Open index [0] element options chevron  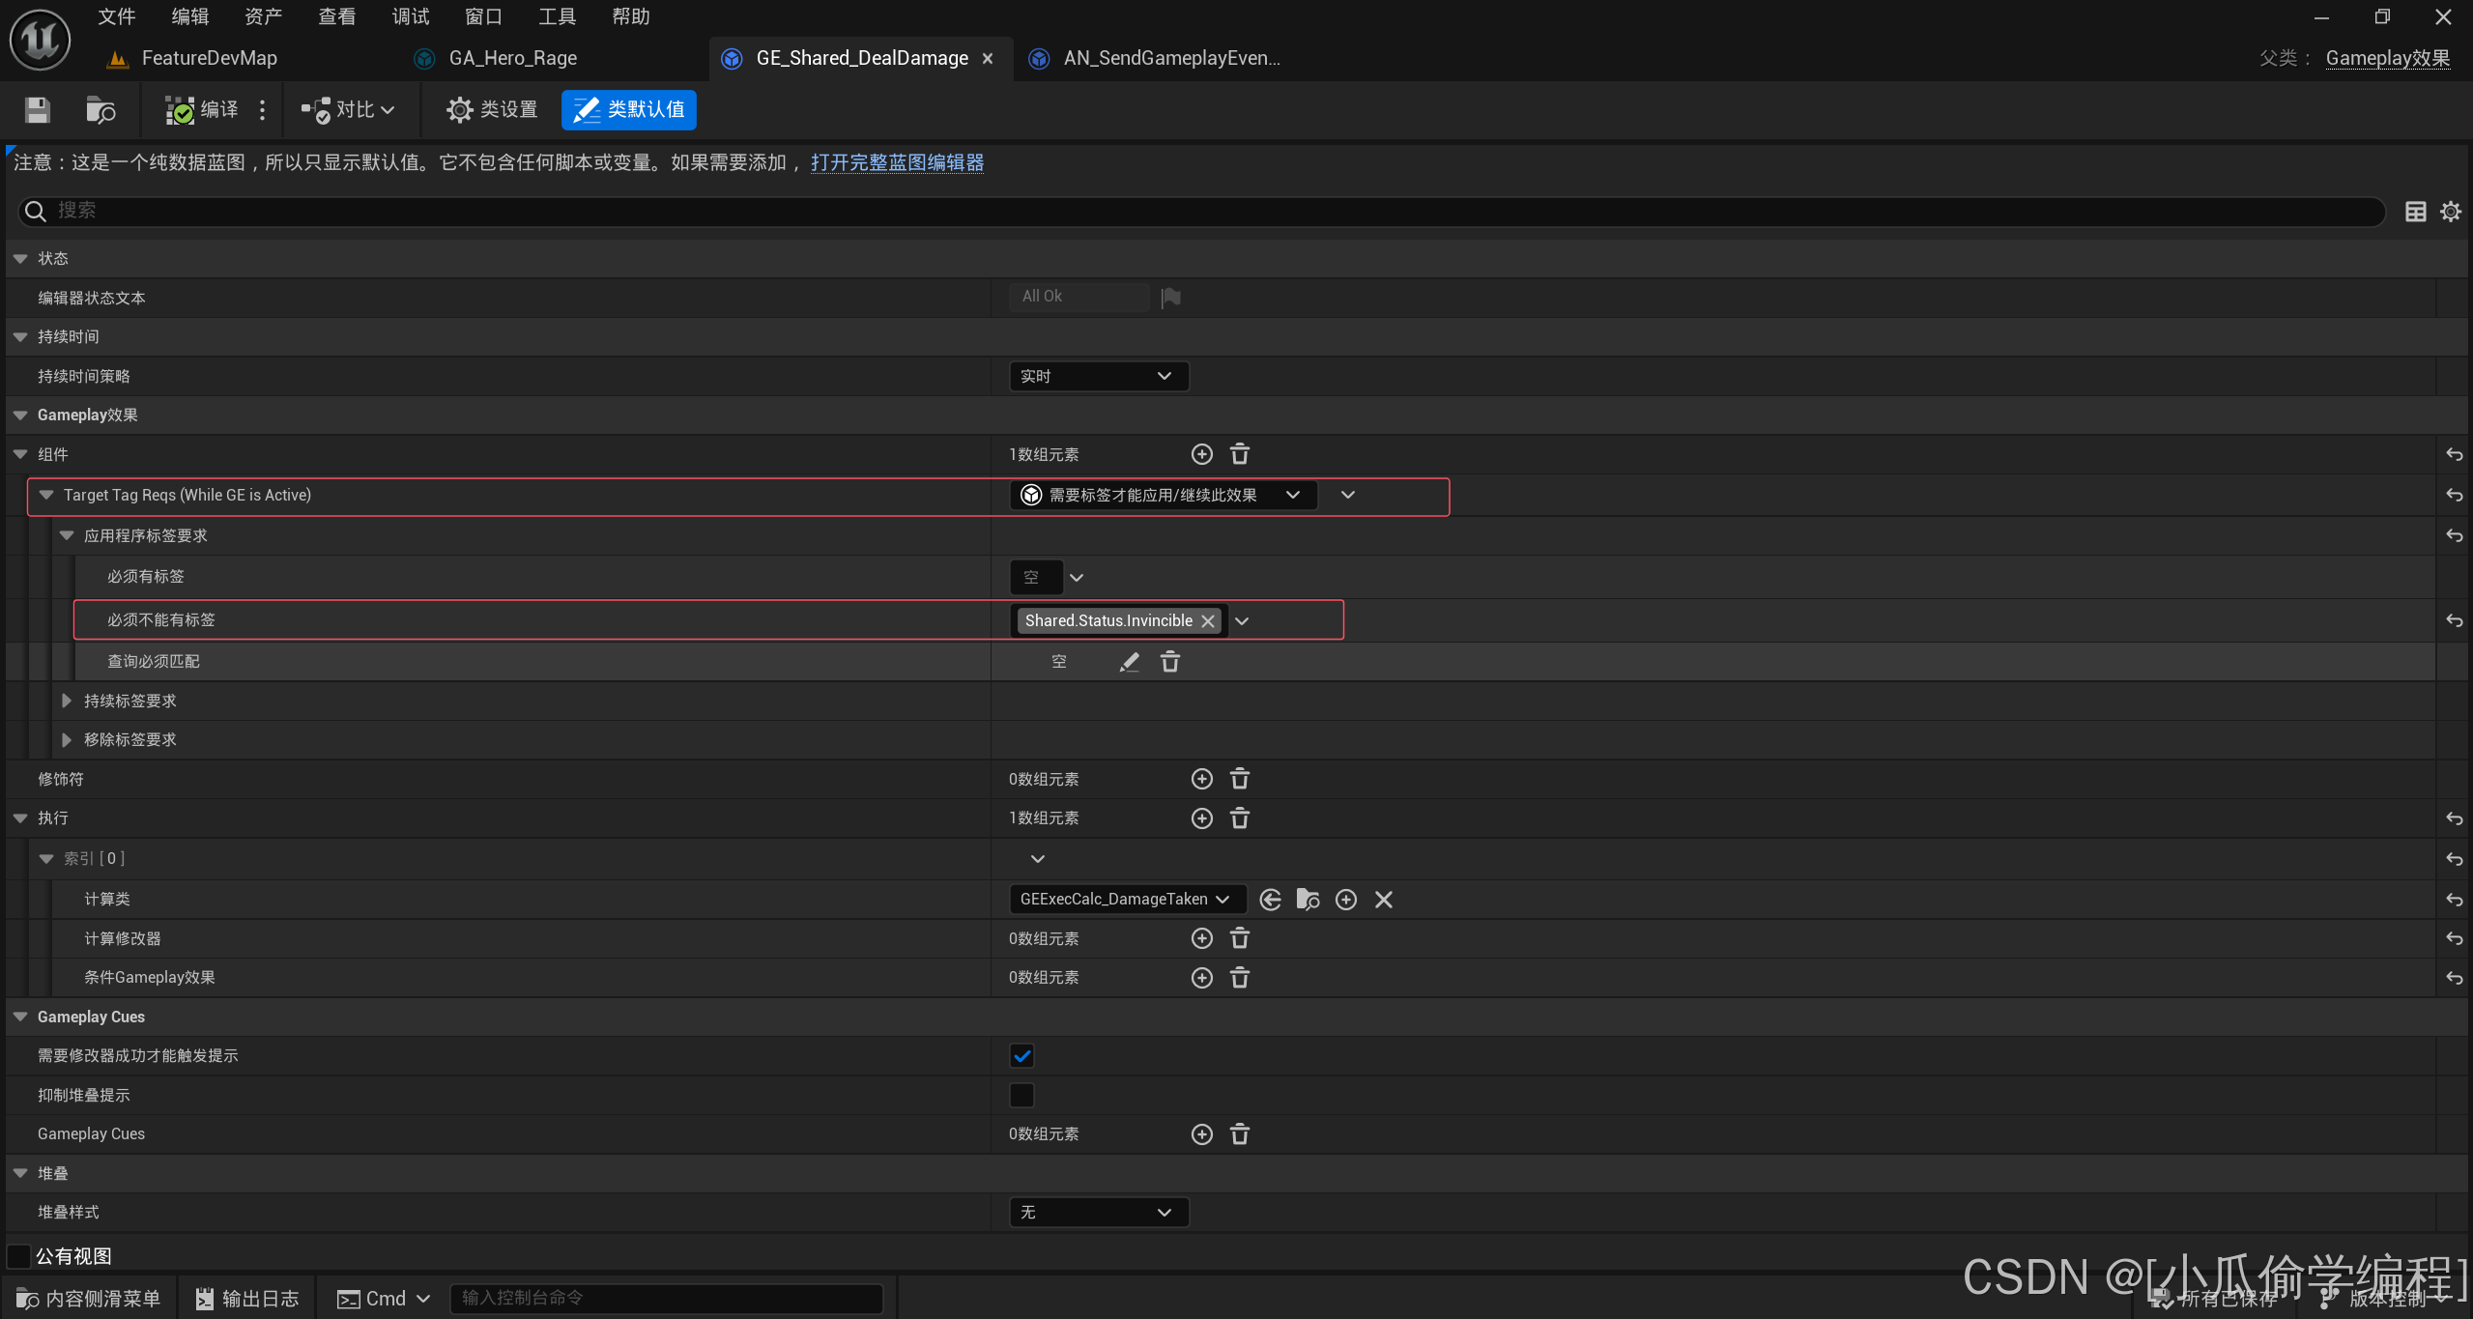click(x=1037, y=859)
